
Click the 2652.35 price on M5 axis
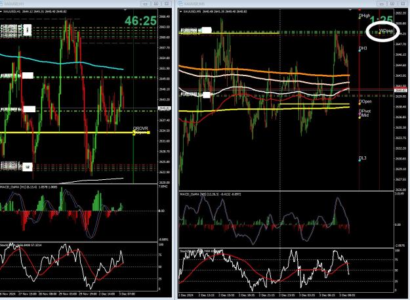pyautogui.click(x=401, y=13)
